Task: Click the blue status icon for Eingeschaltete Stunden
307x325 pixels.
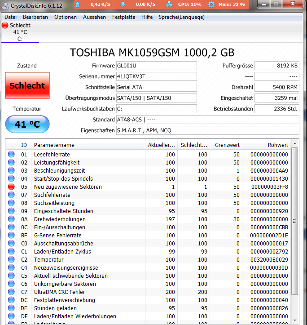Action: coord(11,211)
